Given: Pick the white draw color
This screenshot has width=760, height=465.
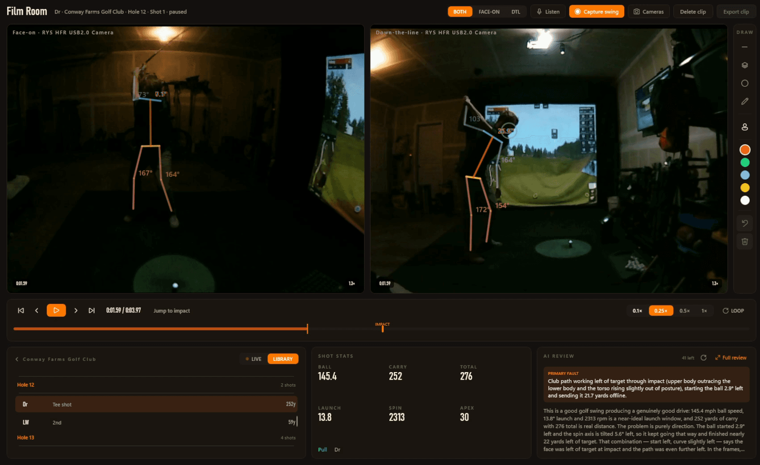Looking at the screenshot, I should [x=745, y=201].
